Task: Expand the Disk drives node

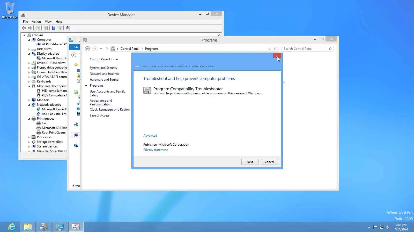Action: (x=29, y=49)
